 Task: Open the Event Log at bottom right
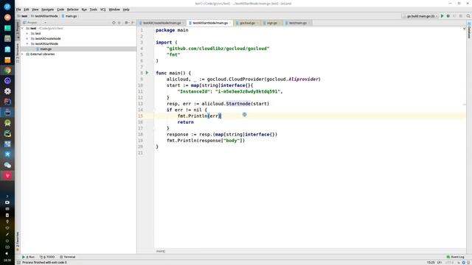coord(456,257)
